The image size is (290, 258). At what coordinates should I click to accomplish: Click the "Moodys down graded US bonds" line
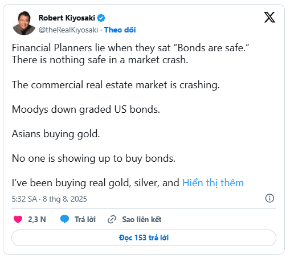86,109
